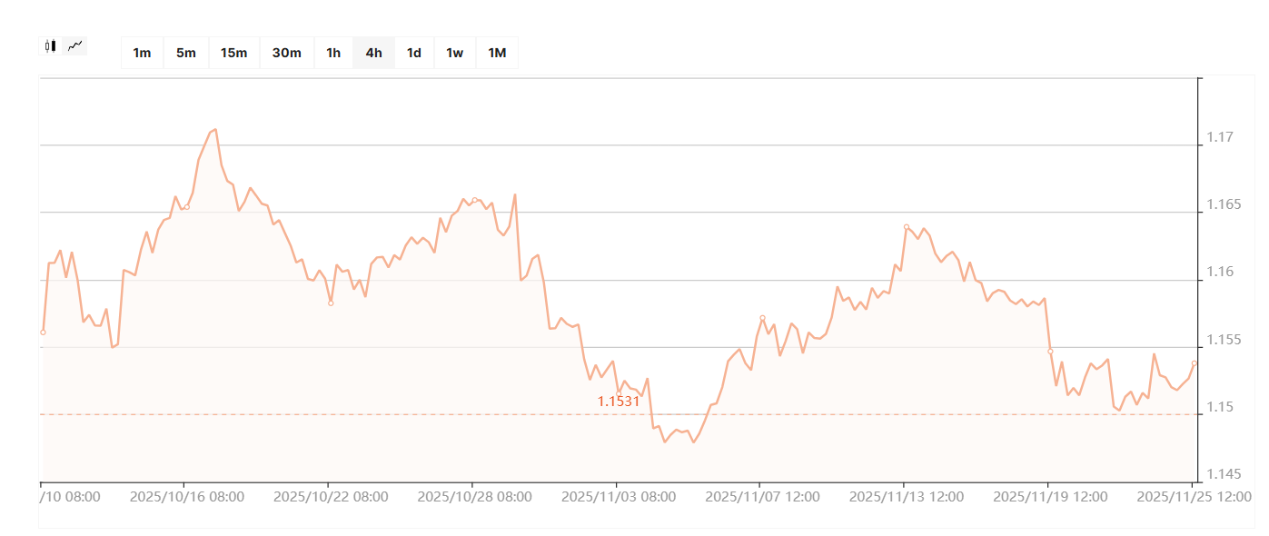The width and height of the screenshot is (1269, 536).
Task: Switch to the 1d daily interval
Action: coord(413,53)
